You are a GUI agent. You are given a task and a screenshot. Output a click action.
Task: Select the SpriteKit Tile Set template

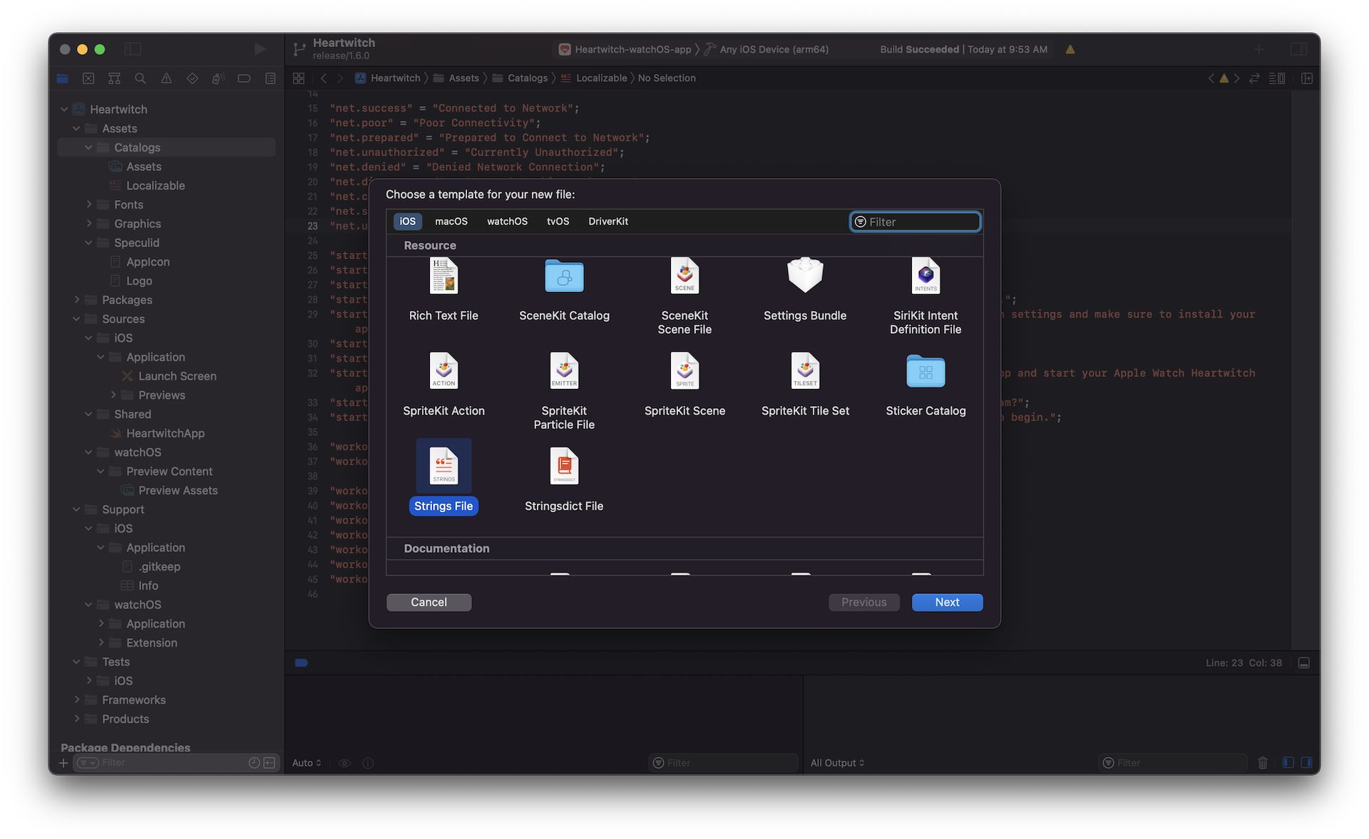coord(805,385)
